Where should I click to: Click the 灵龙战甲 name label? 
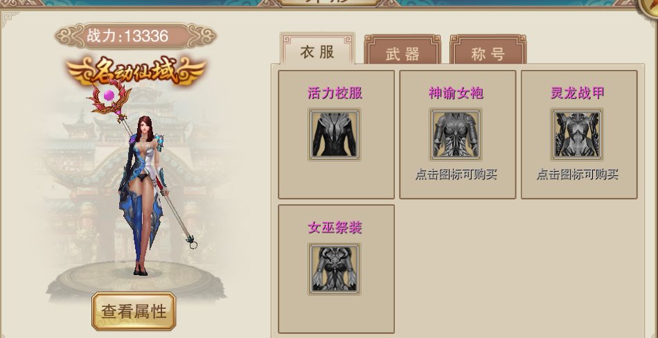[577, 93]
